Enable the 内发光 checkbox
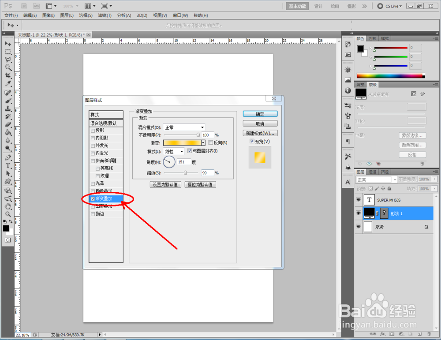The height and width of the screenshot is (340, 441). [x=93, y=153]
